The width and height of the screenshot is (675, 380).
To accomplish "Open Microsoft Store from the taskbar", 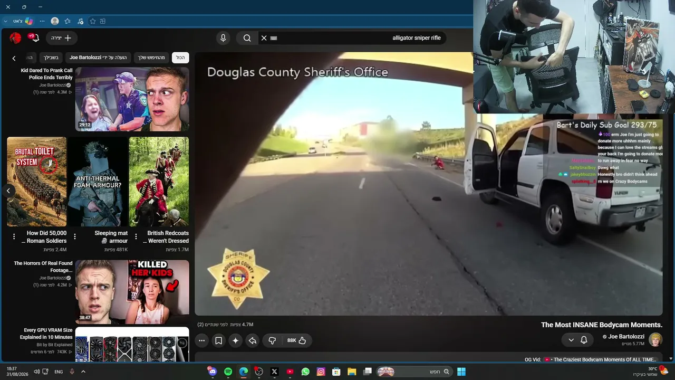I will coord(336,372).
